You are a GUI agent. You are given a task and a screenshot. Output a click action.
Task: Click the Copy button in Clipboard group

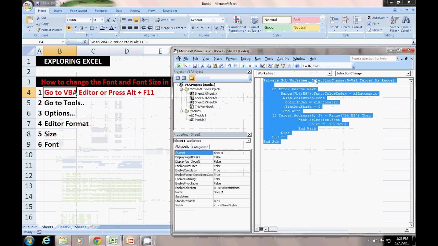click(42, 24)
